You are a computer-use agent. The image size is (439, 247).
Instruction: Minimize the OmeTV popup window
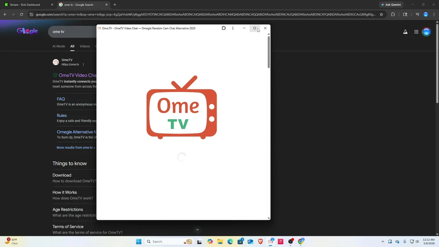click(244, 28)
